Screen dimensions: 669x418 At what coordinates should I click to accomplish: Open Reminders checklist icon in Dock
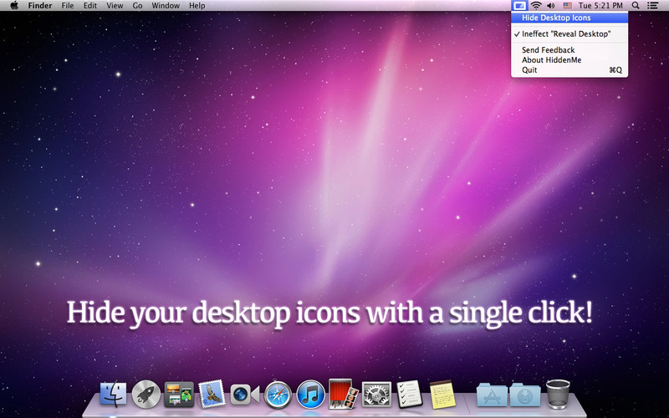(409, 394)
